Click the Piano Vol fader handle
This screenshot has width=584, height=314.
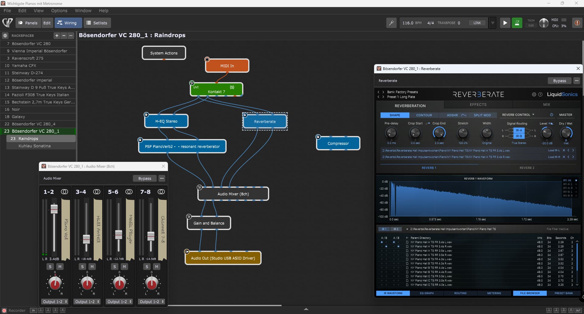[54, 209]
